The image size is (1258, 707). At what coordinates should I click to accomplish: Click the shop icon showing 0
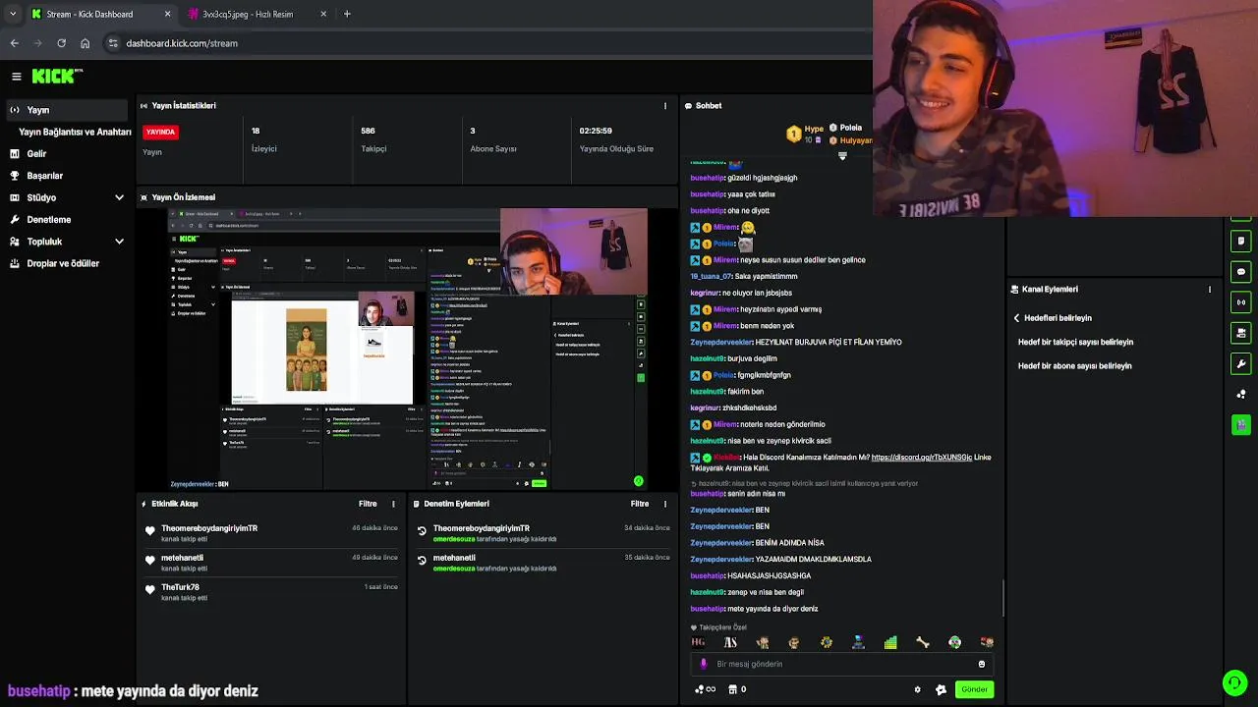click(x=737, y=689)
